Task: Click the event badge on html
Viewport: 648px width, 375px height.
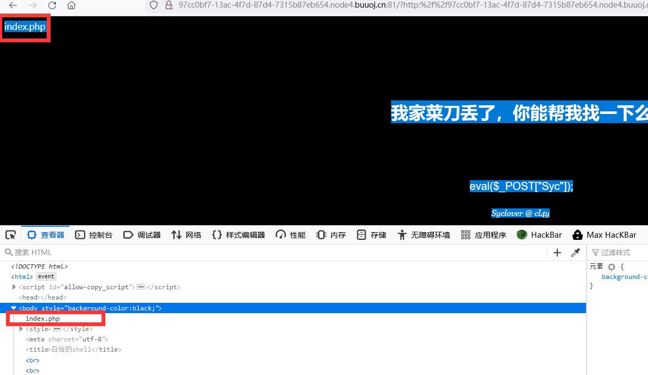Action: pos(46,277)
